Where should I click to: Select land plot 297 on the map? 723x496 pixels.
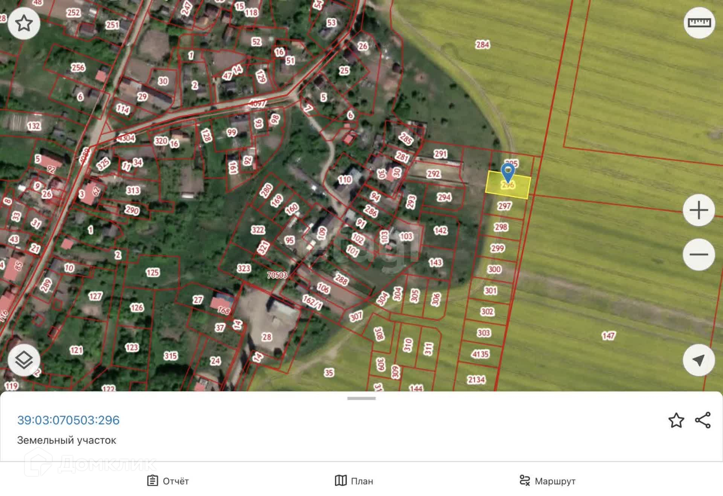[504, 206]
